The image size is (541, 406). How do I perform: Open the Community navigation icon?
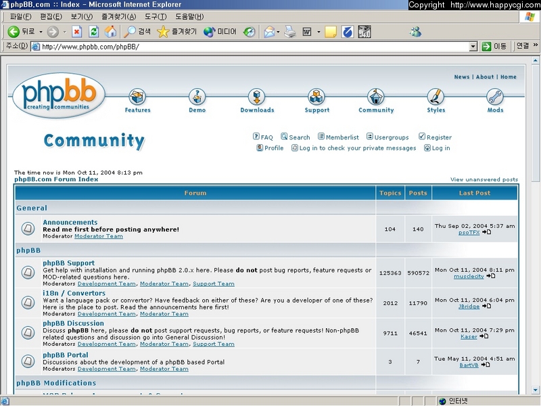pos(376,97)
